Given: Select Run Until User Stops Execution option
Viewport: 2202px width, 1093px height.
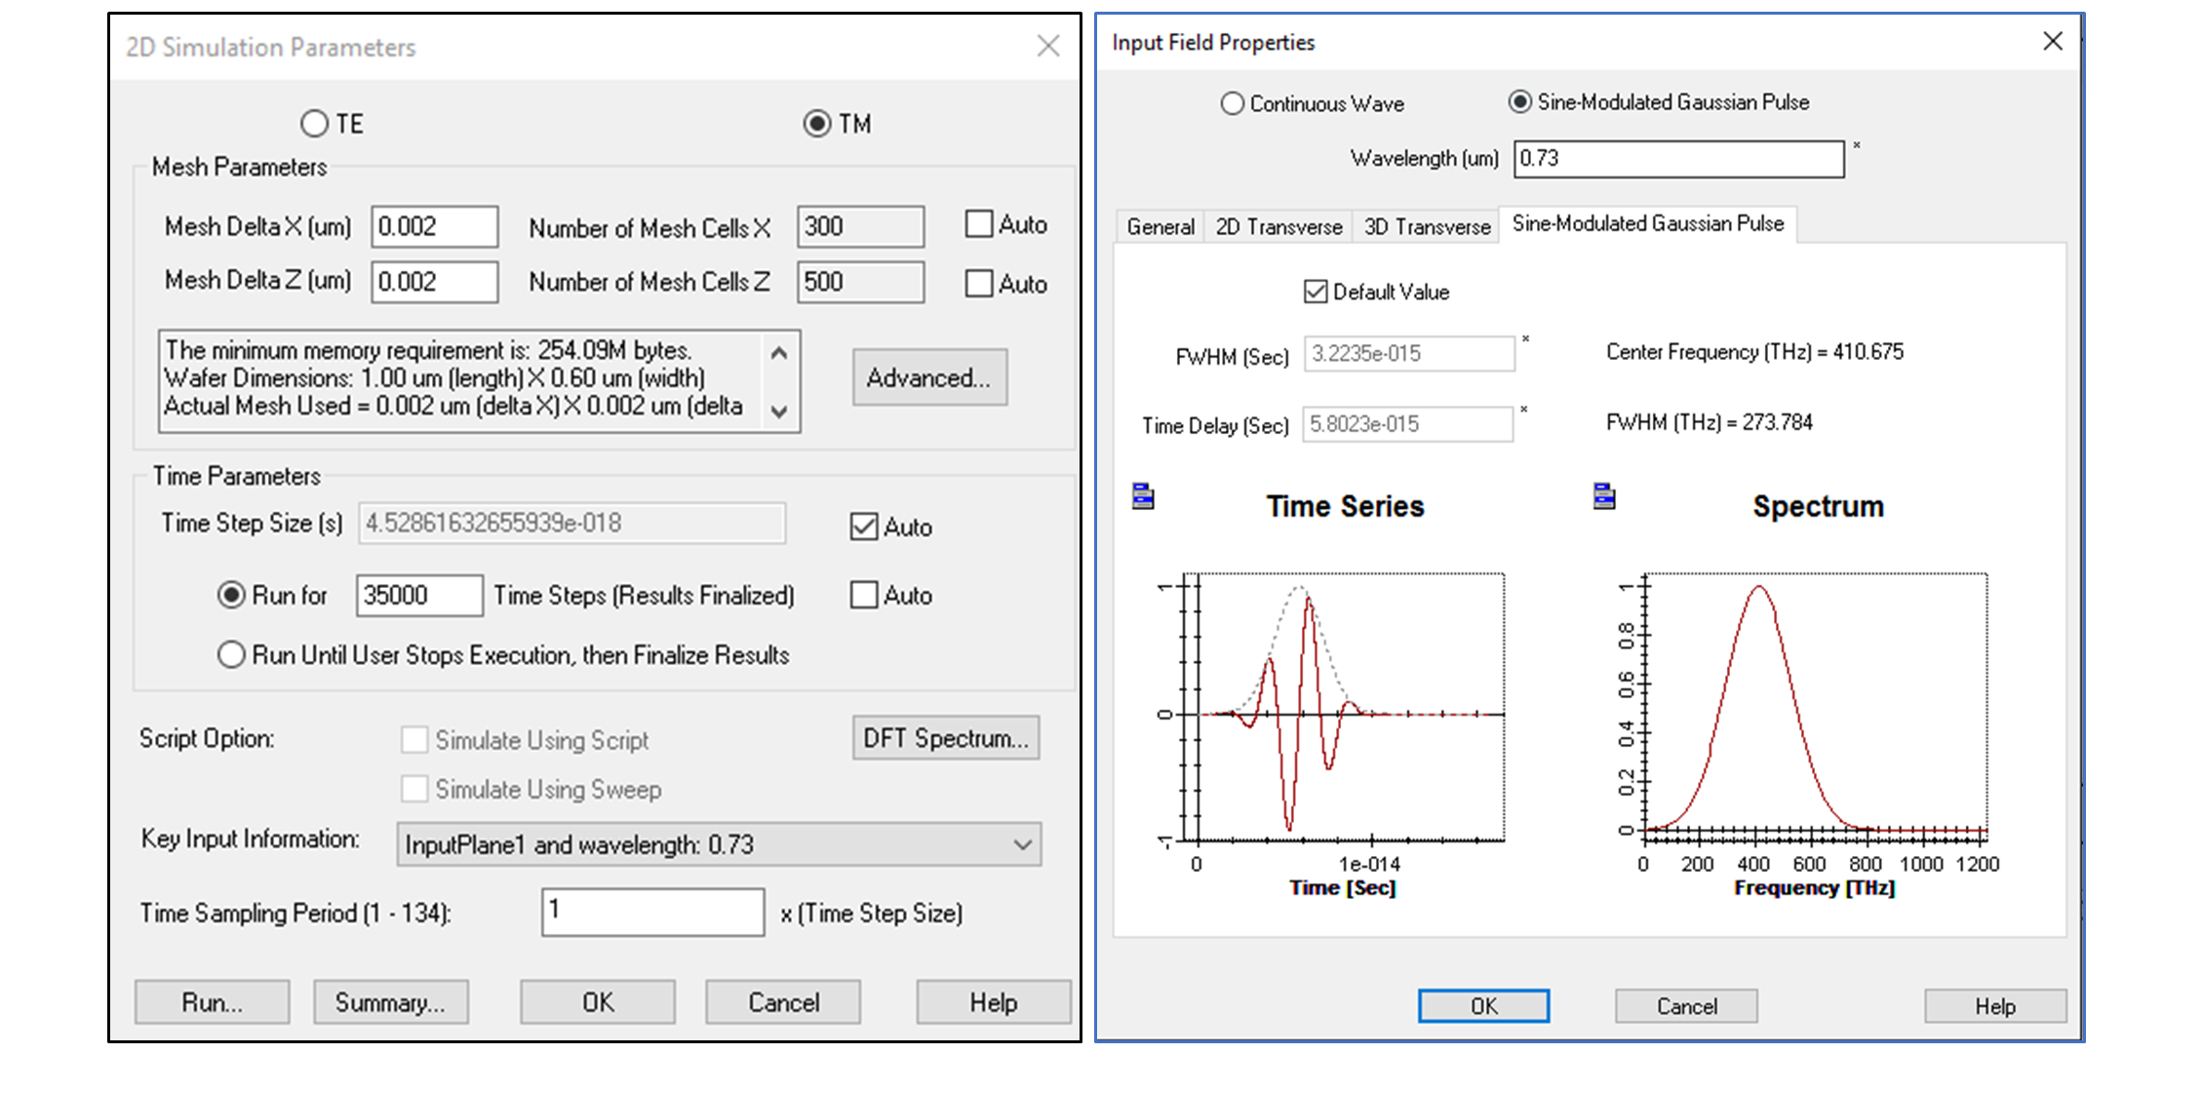Looking at the screenshot, I should click(x=231, y=654).
